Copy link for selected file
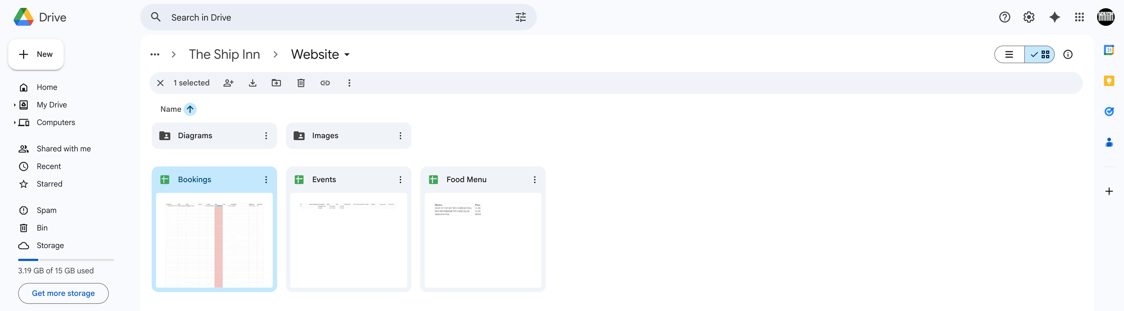The width and height of the screenshot is (1124, 311). (325, 83)
